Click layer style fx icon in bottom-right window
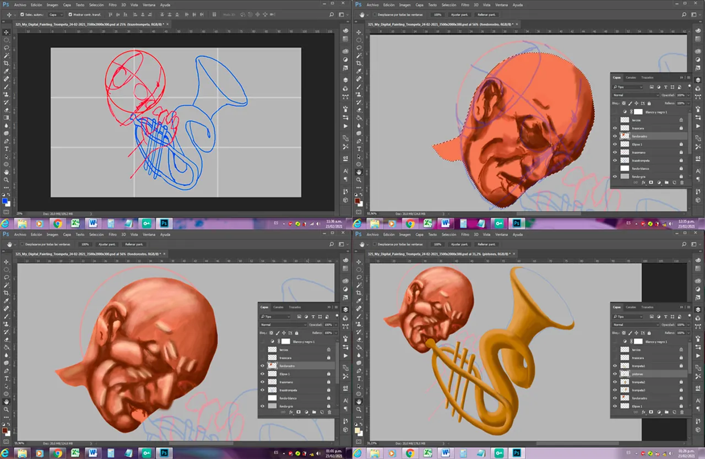 point(643,412)
